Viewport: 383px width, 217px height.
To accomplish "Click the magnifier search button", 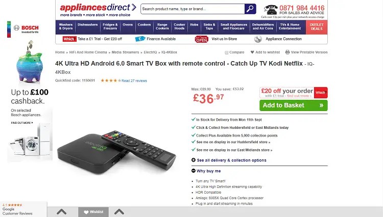I will pyautogui.click(x=250, y=9).
